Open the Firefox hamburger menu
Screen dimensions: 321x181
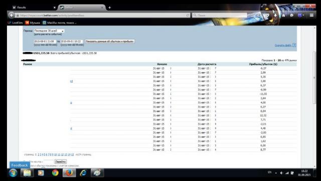tap(311, 15)
